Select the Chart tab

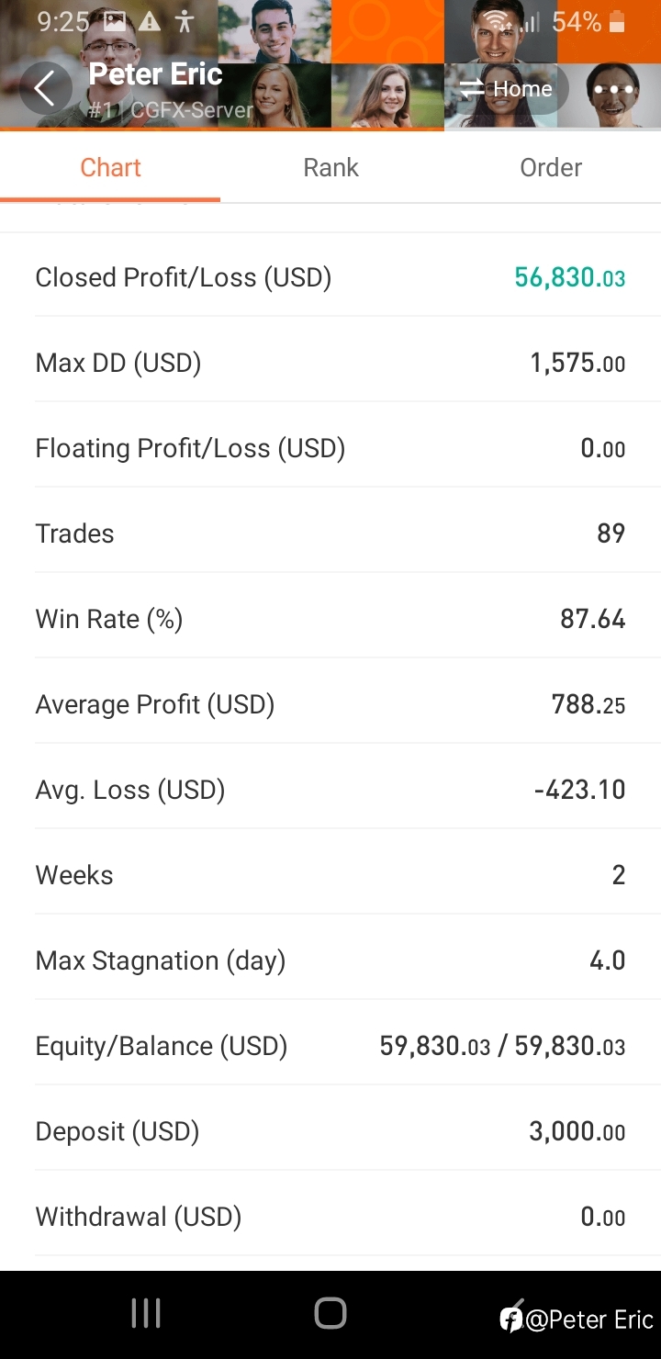(x=110, y=167)
